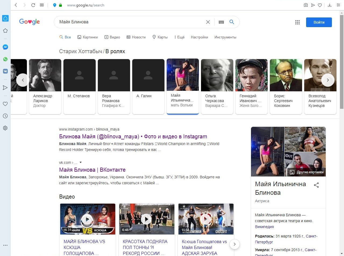Image resolution: width=344 pixels, height=256 pixels.
Task: Open sidebar bookmarks star icon
Action: (x=5, y=31)
